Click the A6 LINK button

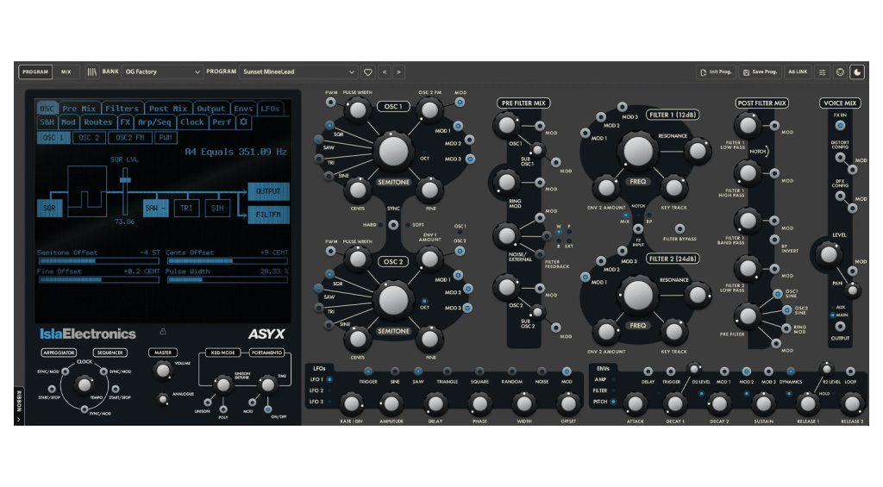pyautogui.click(x=798, y=72)
